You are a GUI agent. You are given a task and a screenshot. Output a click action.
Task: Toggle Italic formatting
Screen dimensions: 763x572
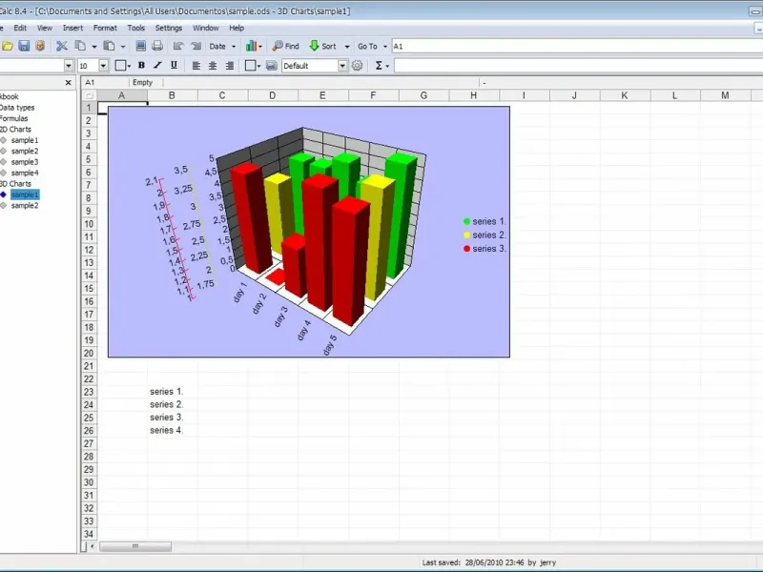(156, 66)
